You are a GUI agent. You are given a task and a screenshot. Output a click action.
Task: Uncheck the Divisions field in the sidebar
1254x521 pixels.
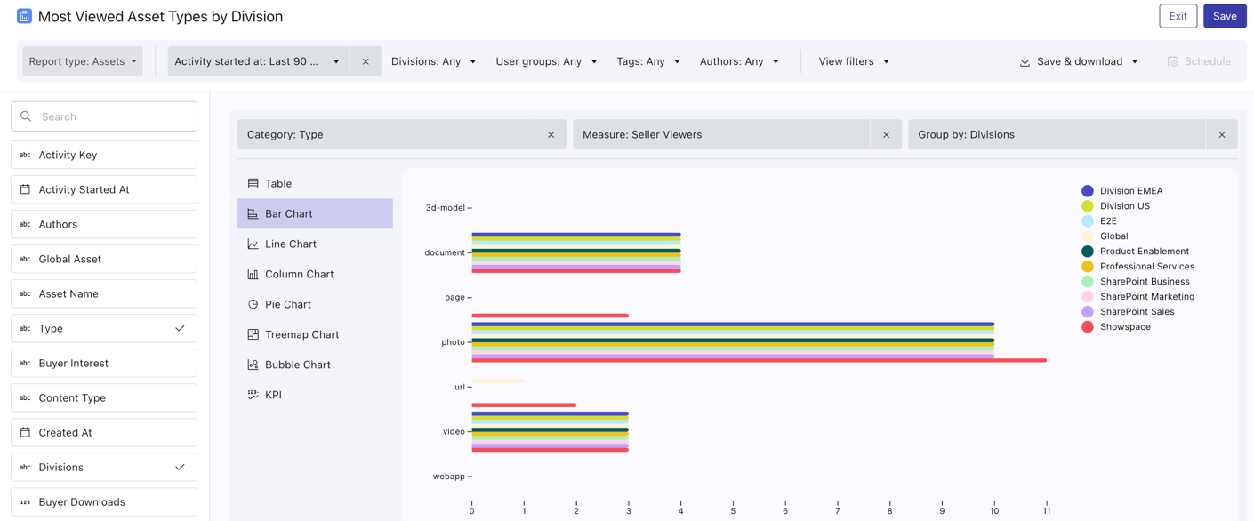click(x=180, y=467)
